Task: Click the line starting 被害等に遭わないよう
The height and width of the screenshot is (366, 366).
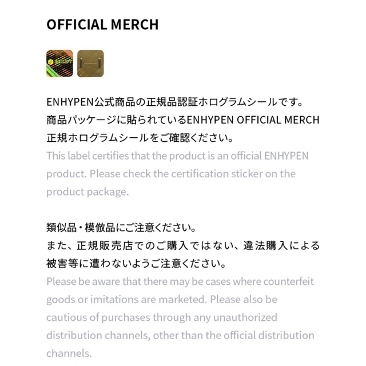Action: (x=136, y=264)
